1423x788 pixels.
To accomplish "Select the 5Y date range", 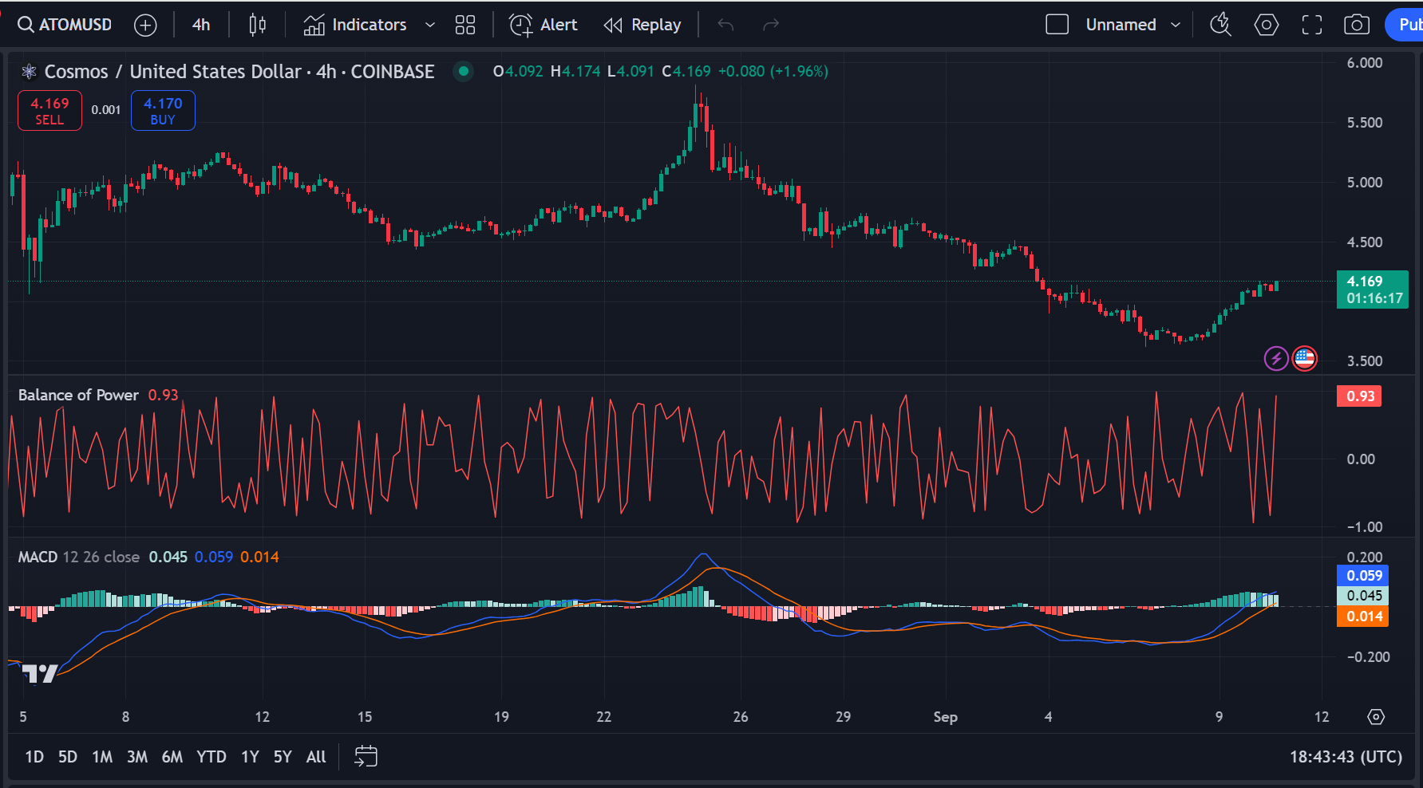I will pos(283,757).
